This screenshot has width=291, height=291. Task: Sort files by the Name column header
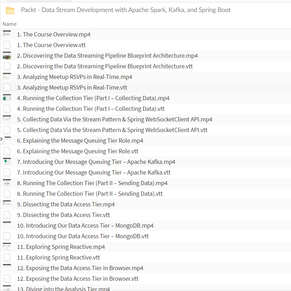click(10, 24)
